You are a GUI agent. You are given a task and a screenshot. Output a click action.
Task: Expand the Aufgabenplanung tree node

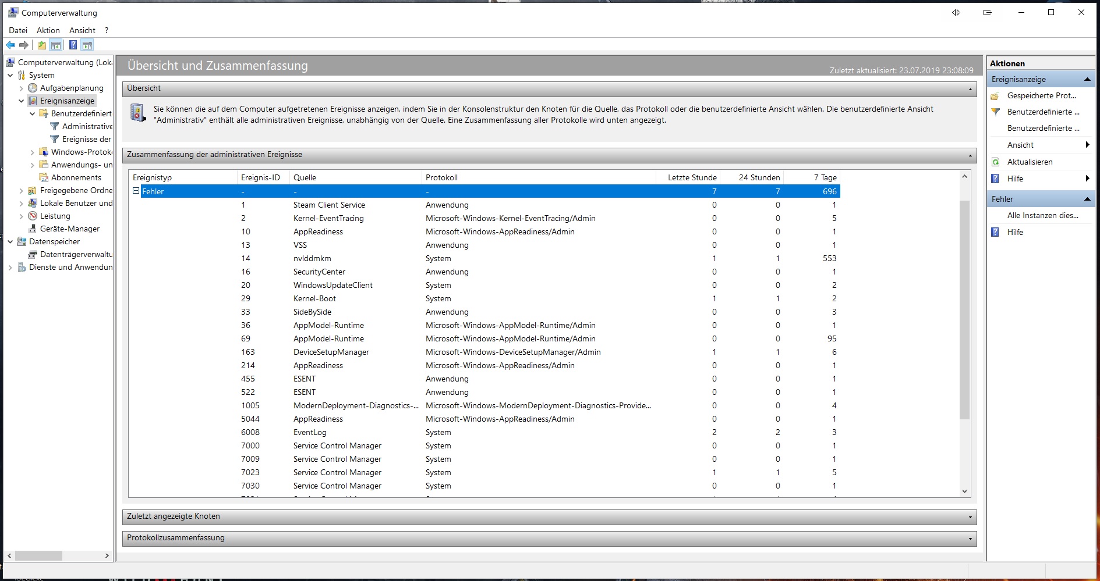point(22,88)
